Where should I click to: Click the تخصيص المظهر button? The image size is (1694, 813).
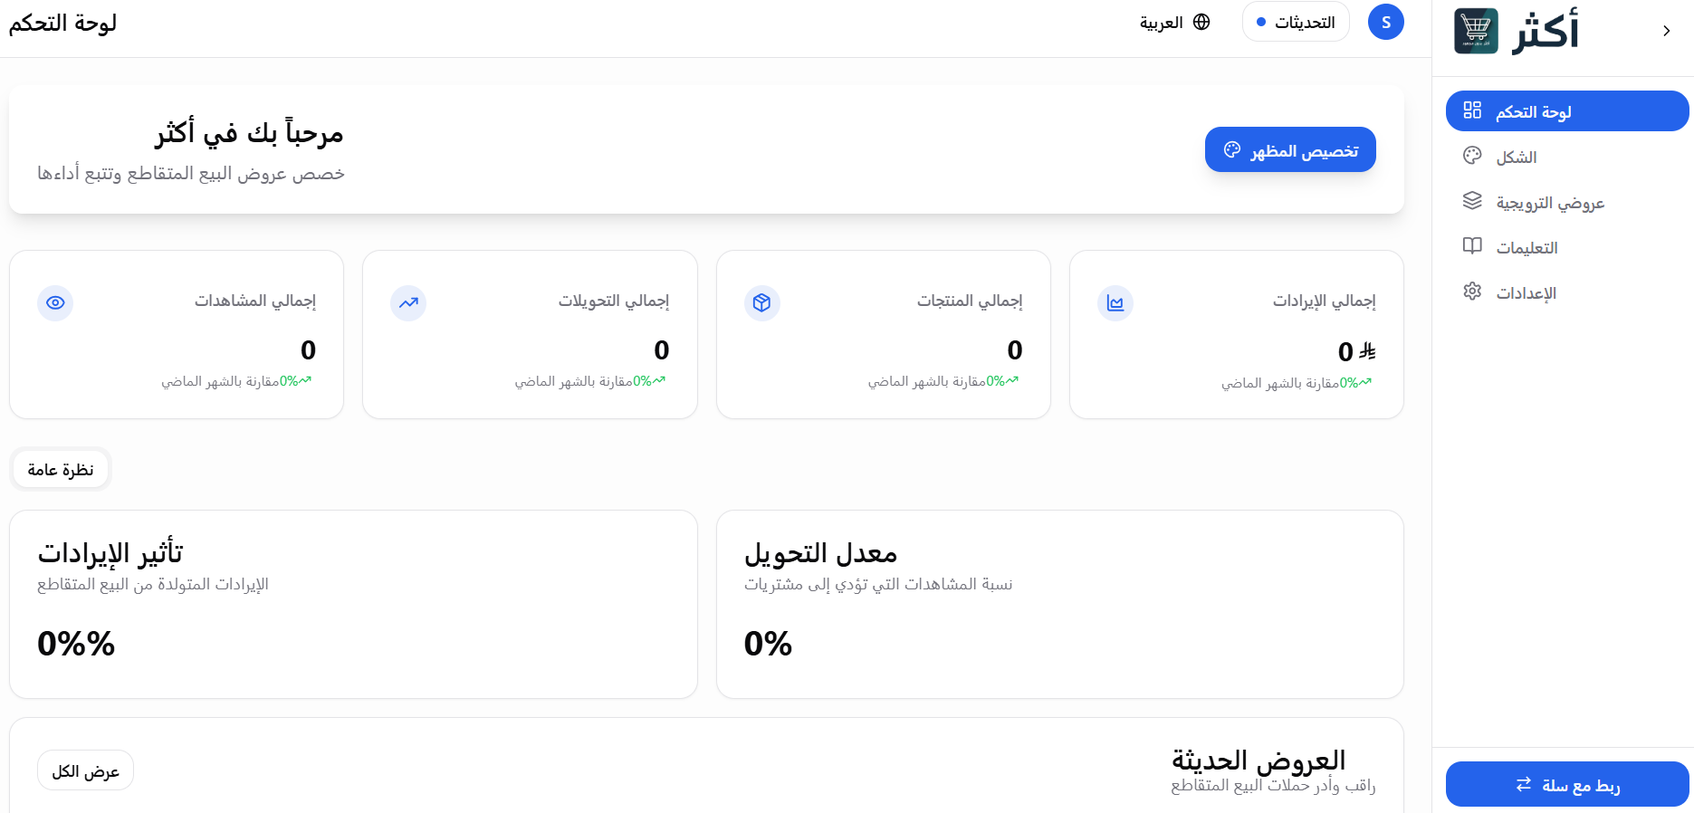1290,149
